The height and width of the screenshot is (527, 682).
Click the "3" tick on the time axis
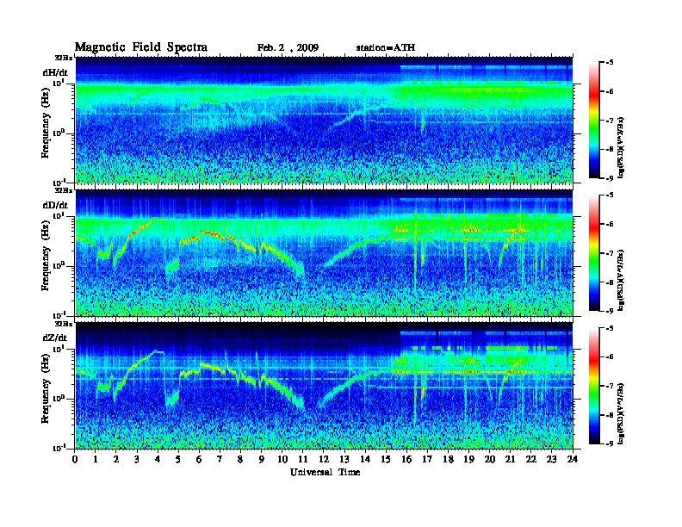137,459
